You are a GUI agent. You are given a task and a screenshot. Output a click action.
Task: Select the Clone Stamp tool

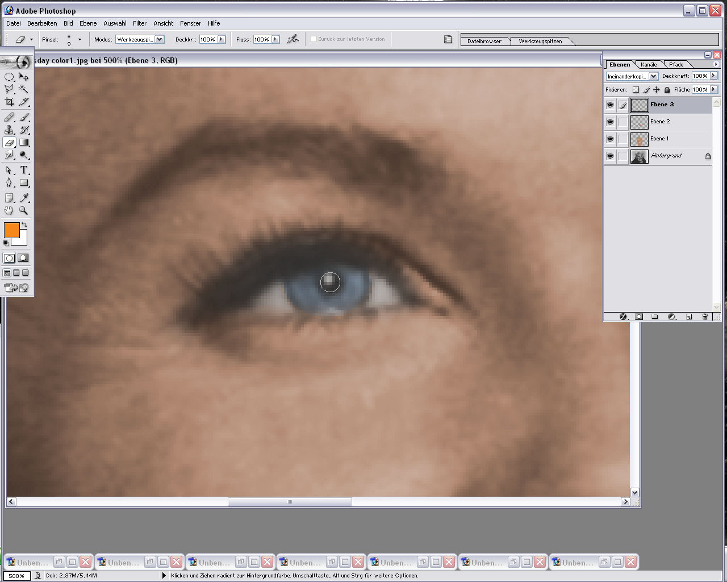pyautogui.click(x=9, y=130)
